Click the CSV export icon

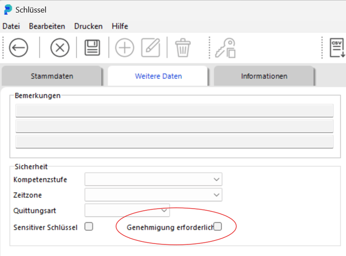(x=337, y=48)
